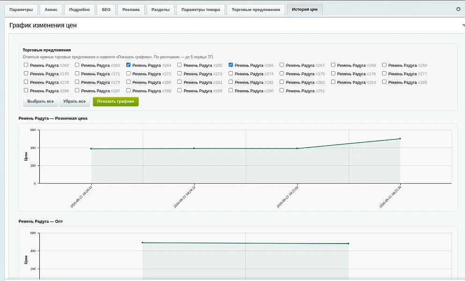Select Ремень Радуга #267 checkbox
This screenshot has height=281, width=465.
282,65
